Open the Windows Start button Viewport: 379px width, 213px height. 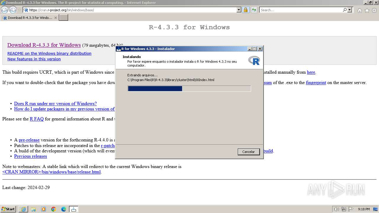(x=8, y=209)
